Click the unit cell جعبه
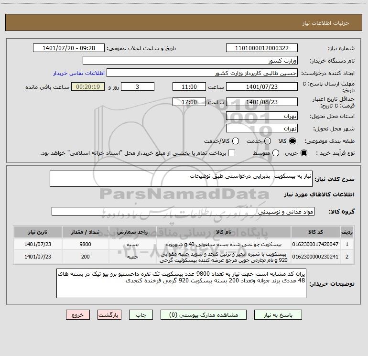This screenshot has width=368, height=356. click(132, 257)
